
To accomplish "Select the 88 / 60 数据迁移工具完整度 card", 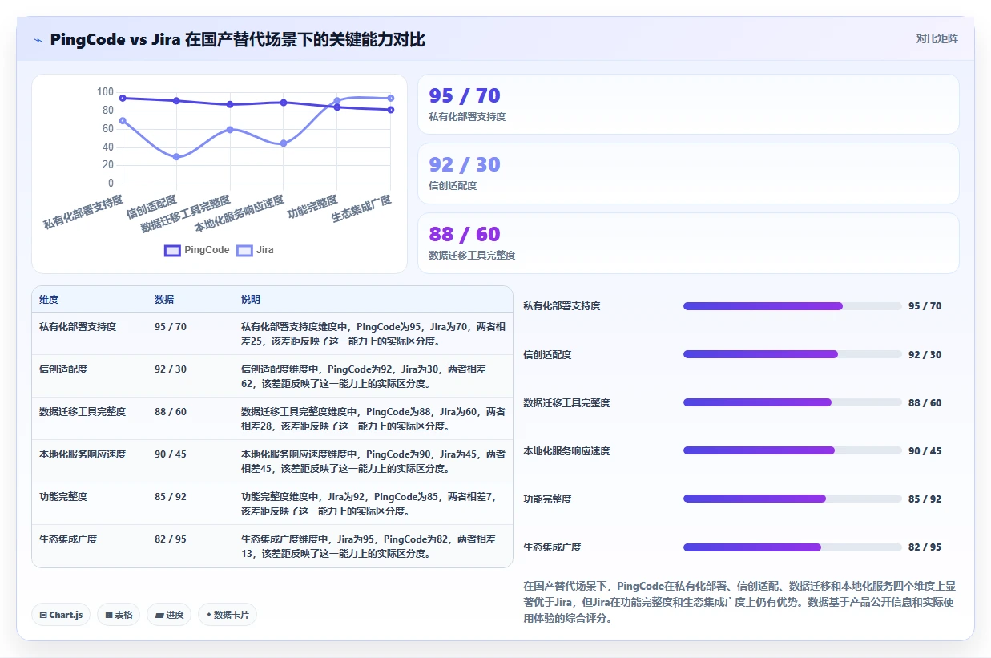I will (x=688, y=243).
